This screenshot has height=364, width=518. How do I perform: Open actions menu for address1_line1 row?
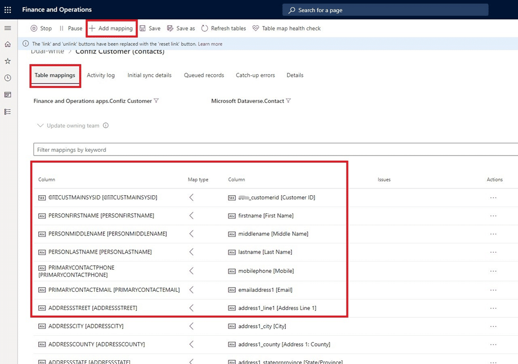(493, 308)
